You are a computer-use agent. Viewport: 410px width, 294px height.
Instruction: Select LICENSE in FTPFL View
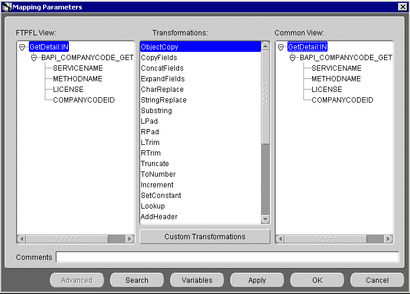click(x=68, y=90)
